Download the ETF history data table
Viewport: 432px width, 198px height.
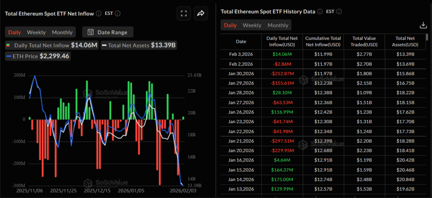[423, 25]
